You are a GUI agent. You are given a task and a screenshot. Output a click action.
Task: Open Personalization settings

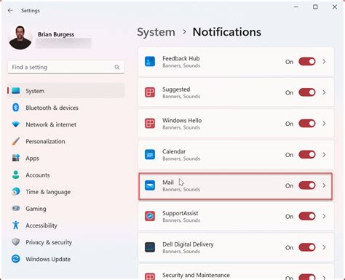pos(66,141)
